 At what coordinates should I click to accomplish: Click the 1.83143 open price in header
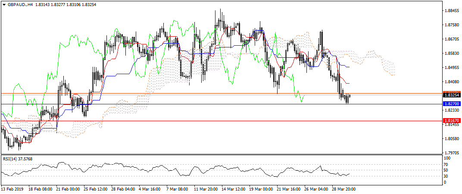(44, 4)
